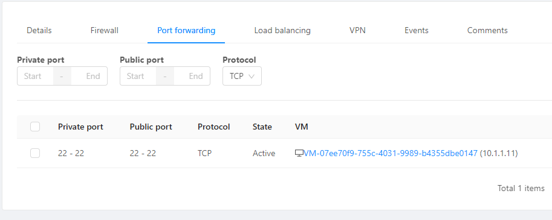Viewport: 552px width, 220px height.
Task: Toggle the select-all checkbox in table header
Action: point(35,127)
